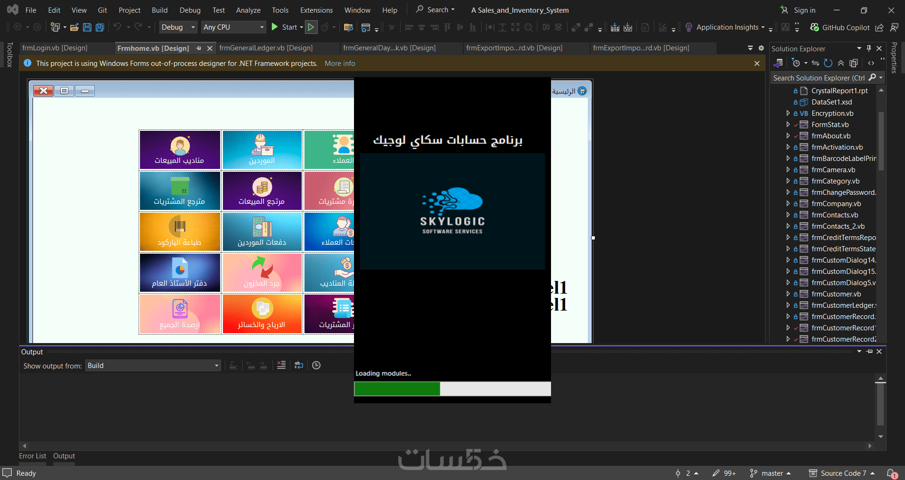
Task: Open the Extensions menu
Action: coord(316,10)
